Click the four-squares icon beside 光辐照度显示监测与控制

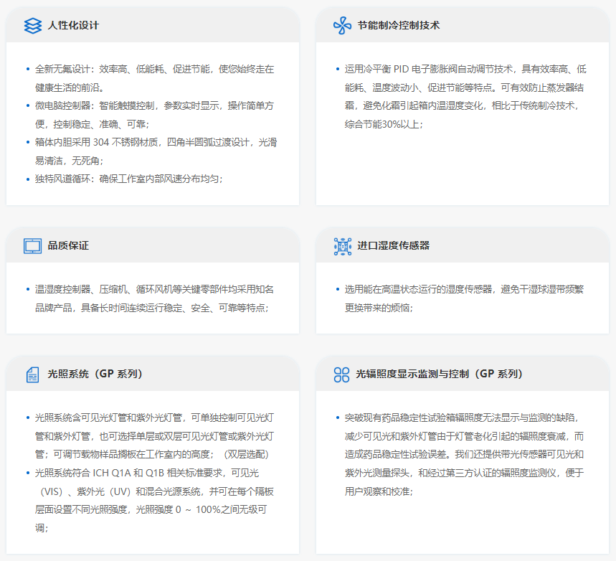(342, 374)
